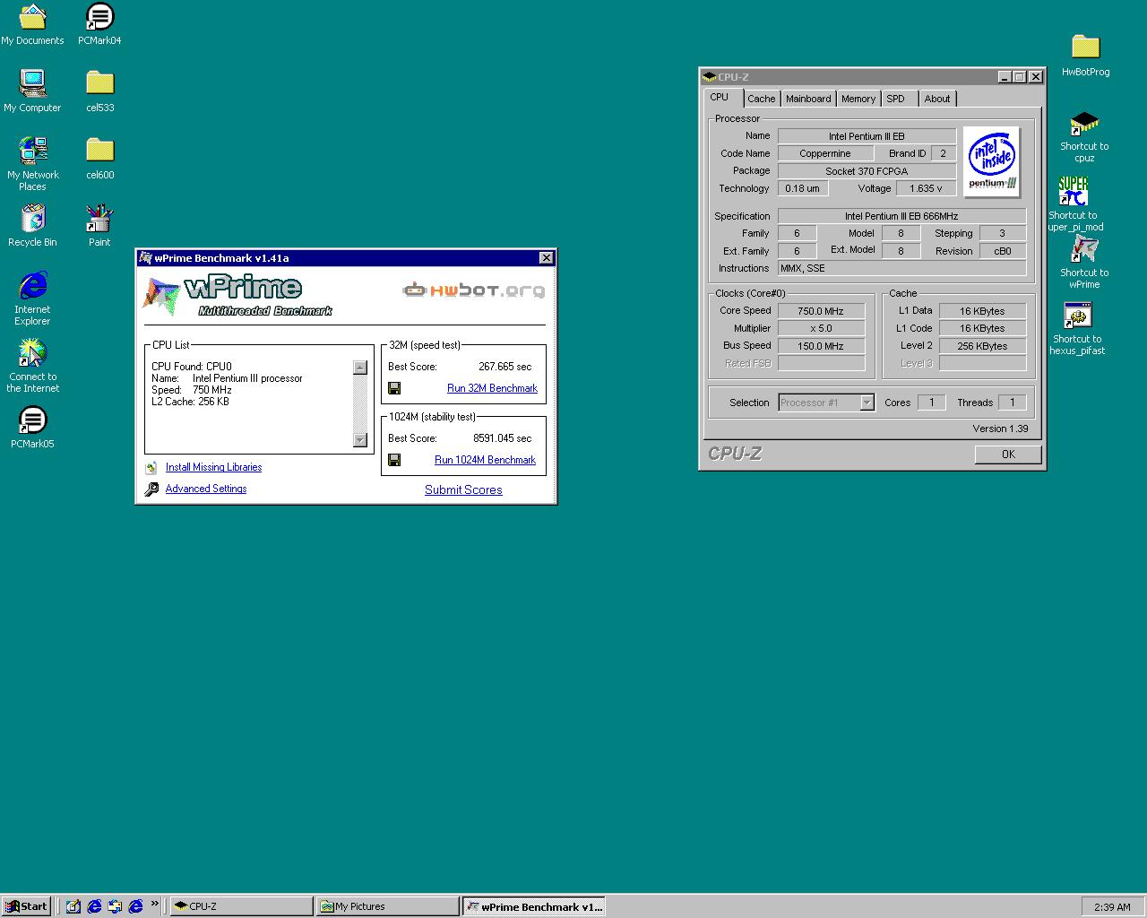Click the first Internet Explorer quick launch icon
Image resolution: width=1147 pixels, height=918 pixels.
point(94,906)
